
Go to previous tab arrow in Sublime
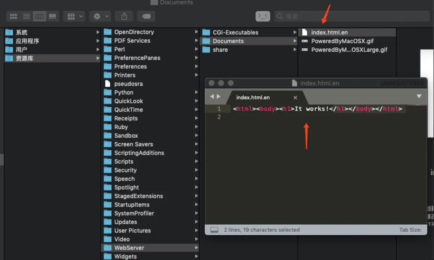click(x=212, y=97)
